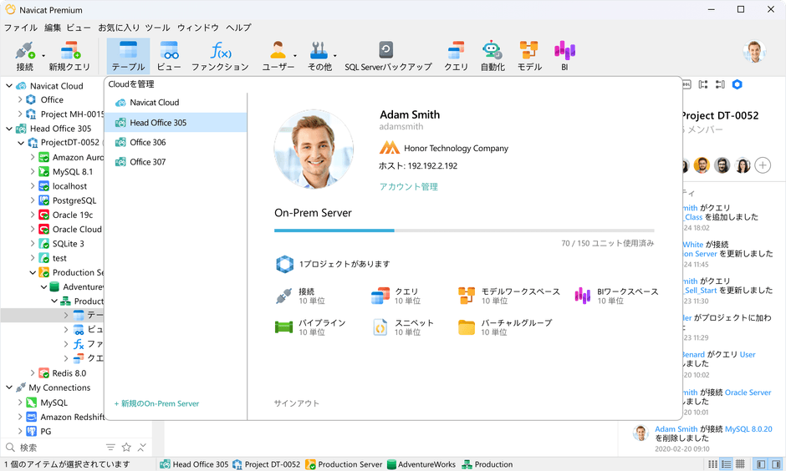The image size is (786, 471).
Task: Collapse the Production Server tree node
Action: tap(33, 272)
